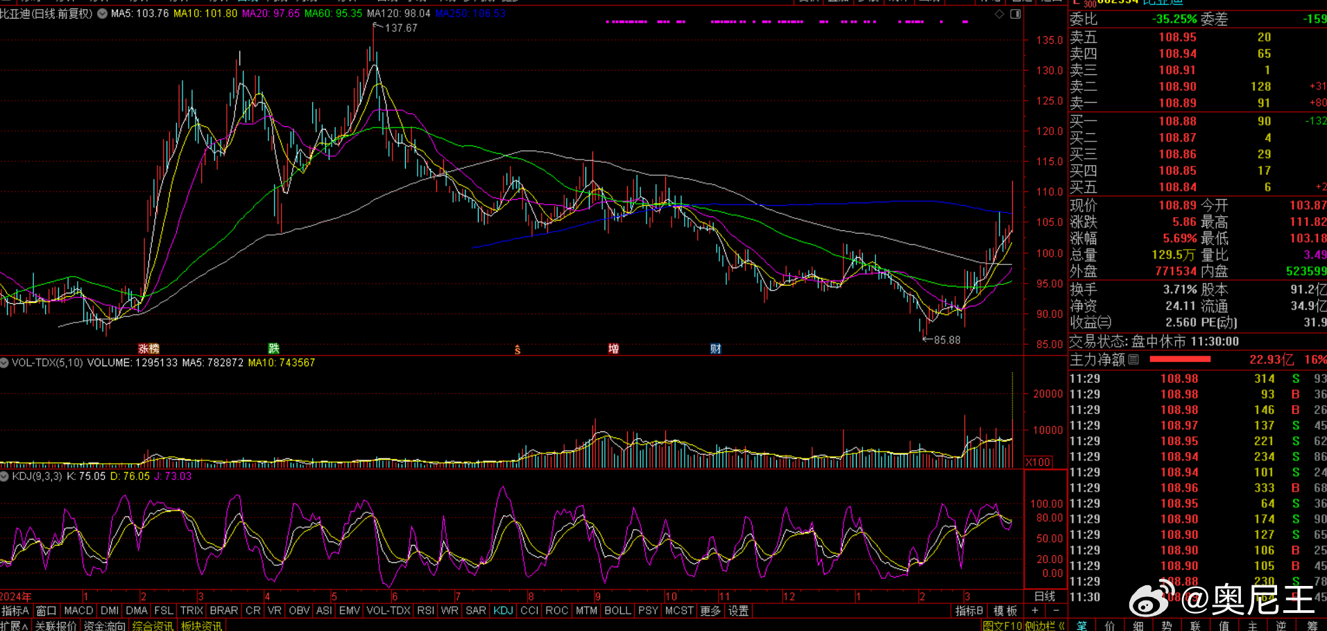Screen dimensions: 1327x631
Task: Select the 细 detail tab
Action: point(1138,625)
